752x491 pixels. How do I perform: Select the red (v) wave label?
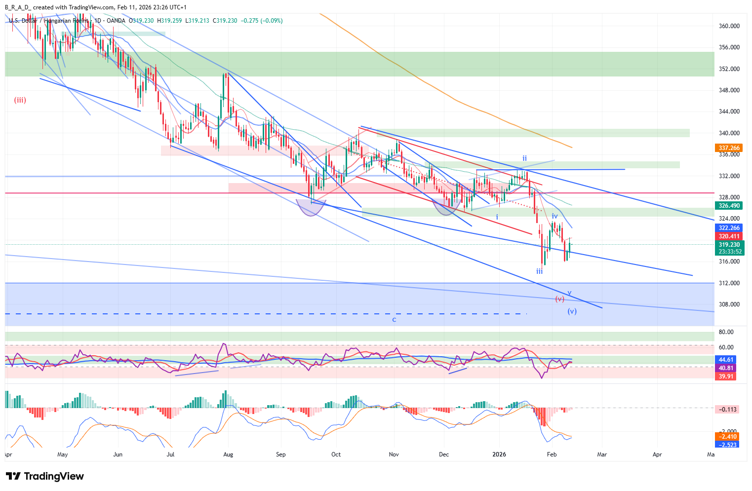coord(559,299)
